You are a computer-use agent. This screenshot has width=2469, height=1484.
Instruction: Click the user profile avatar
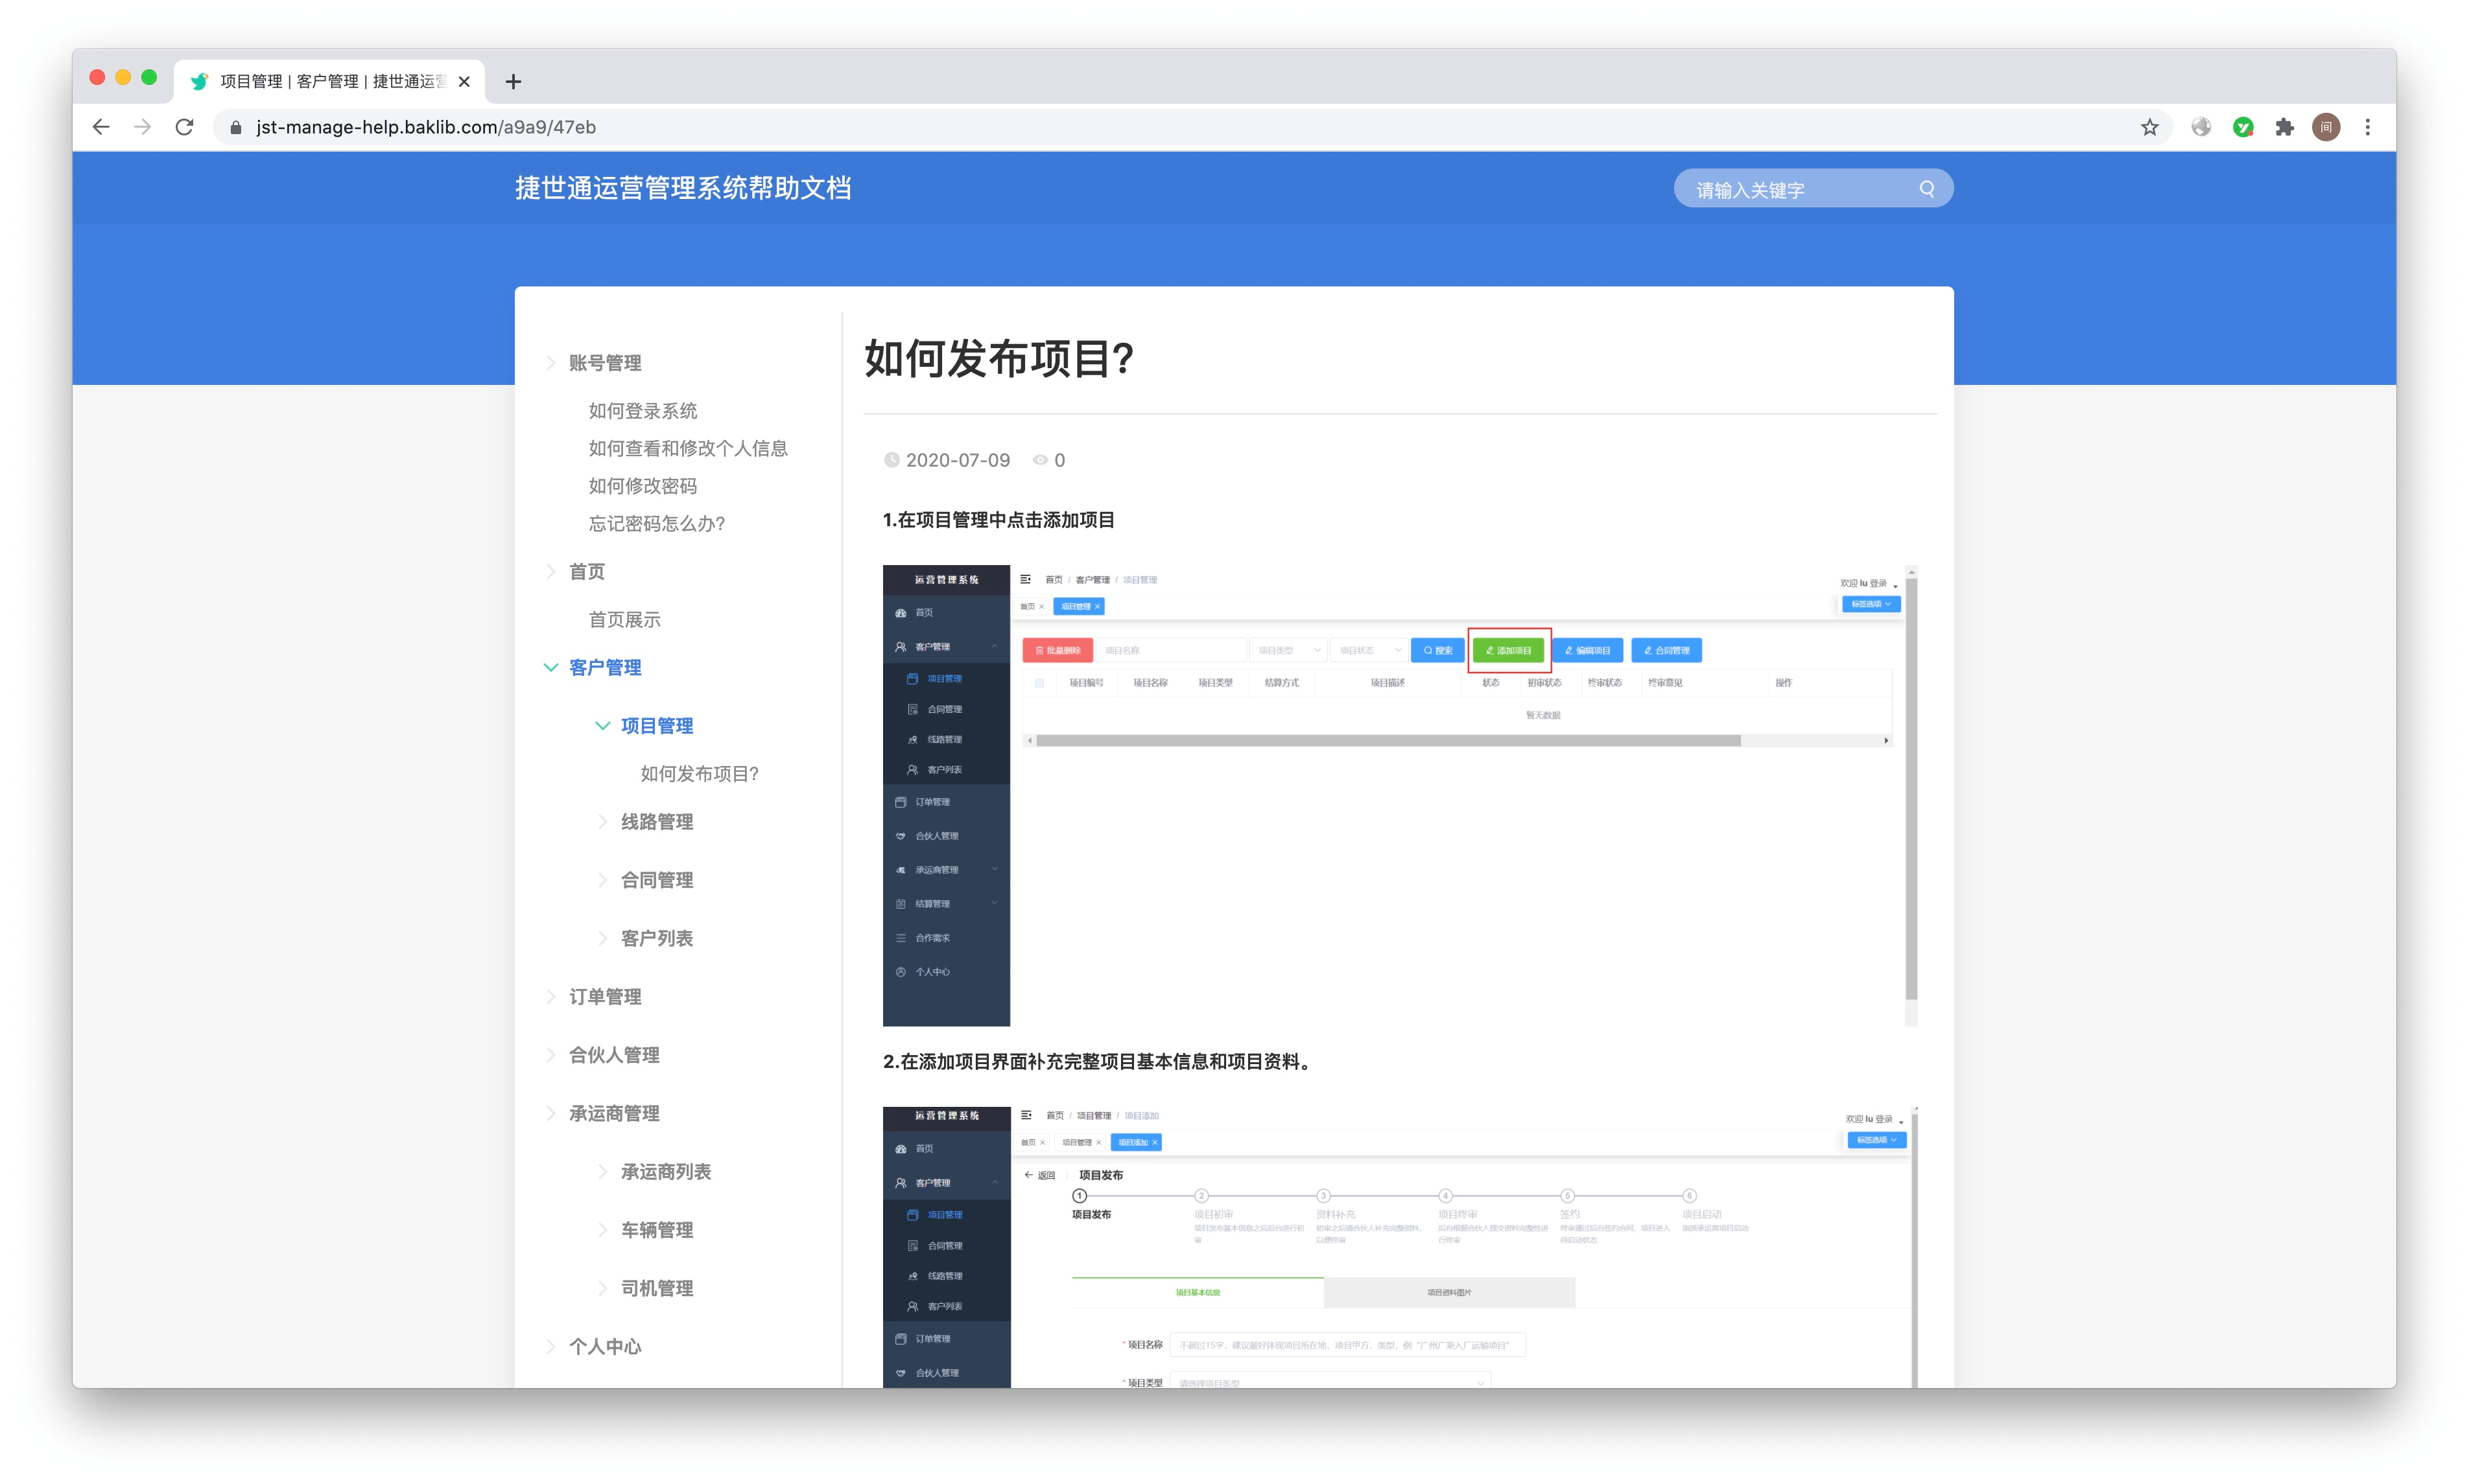point(2326,127)
